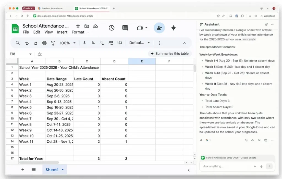The height and width of the screenshot is (179, 282).
Task: Click the Share people icon button
Action: point(159,28)
